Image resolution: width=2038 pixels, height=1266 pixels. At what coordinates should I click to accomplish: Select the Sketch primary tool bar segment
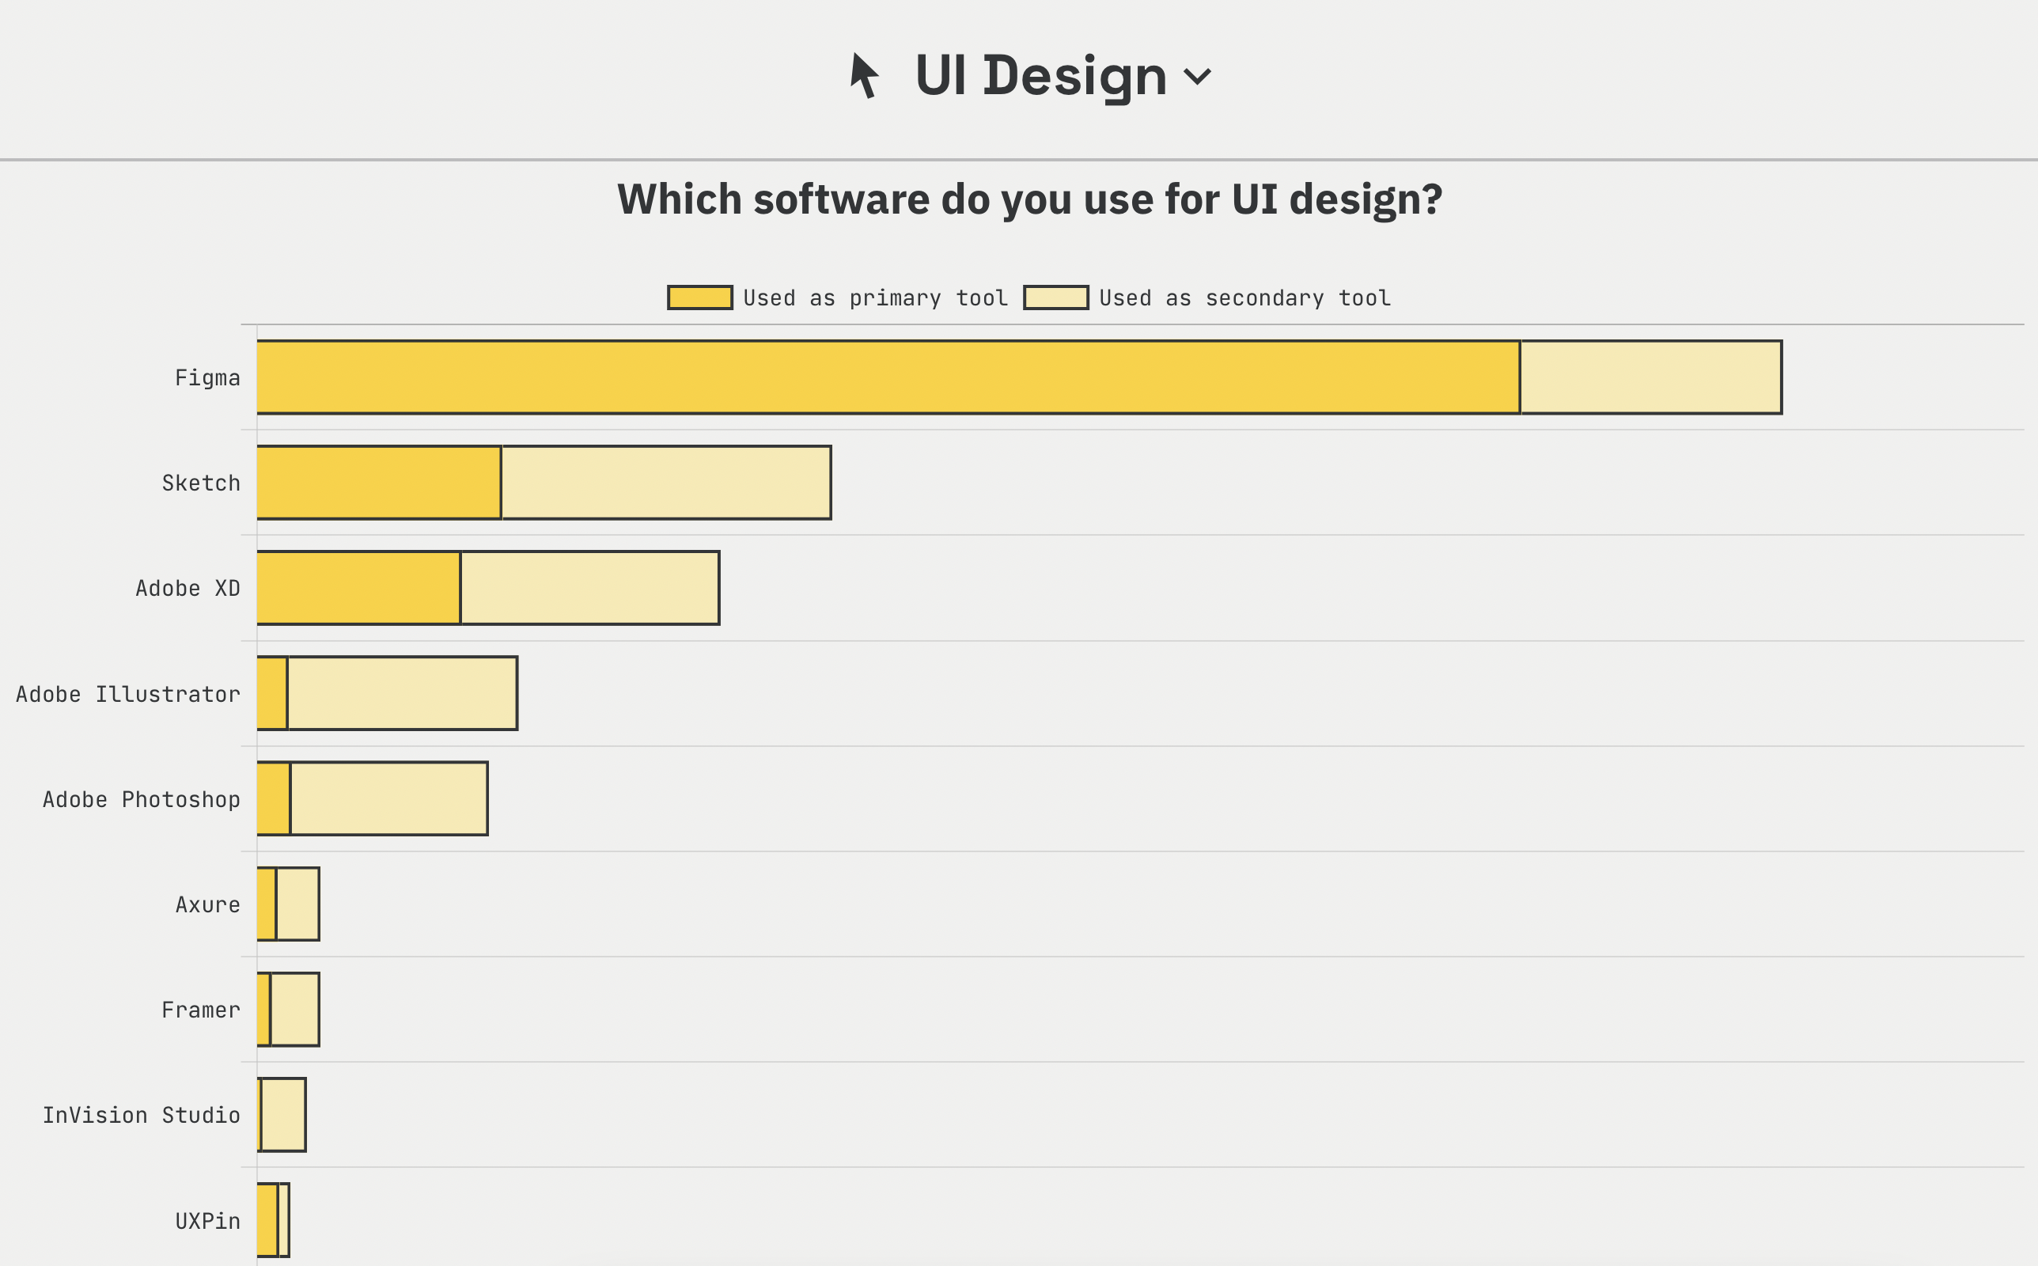coord(377,481)
